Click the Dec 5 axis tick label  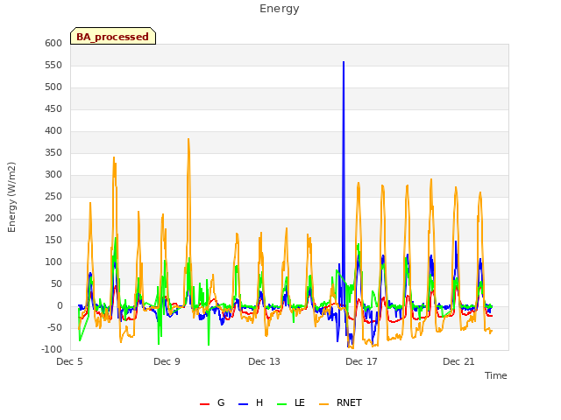tap(70, 361)
